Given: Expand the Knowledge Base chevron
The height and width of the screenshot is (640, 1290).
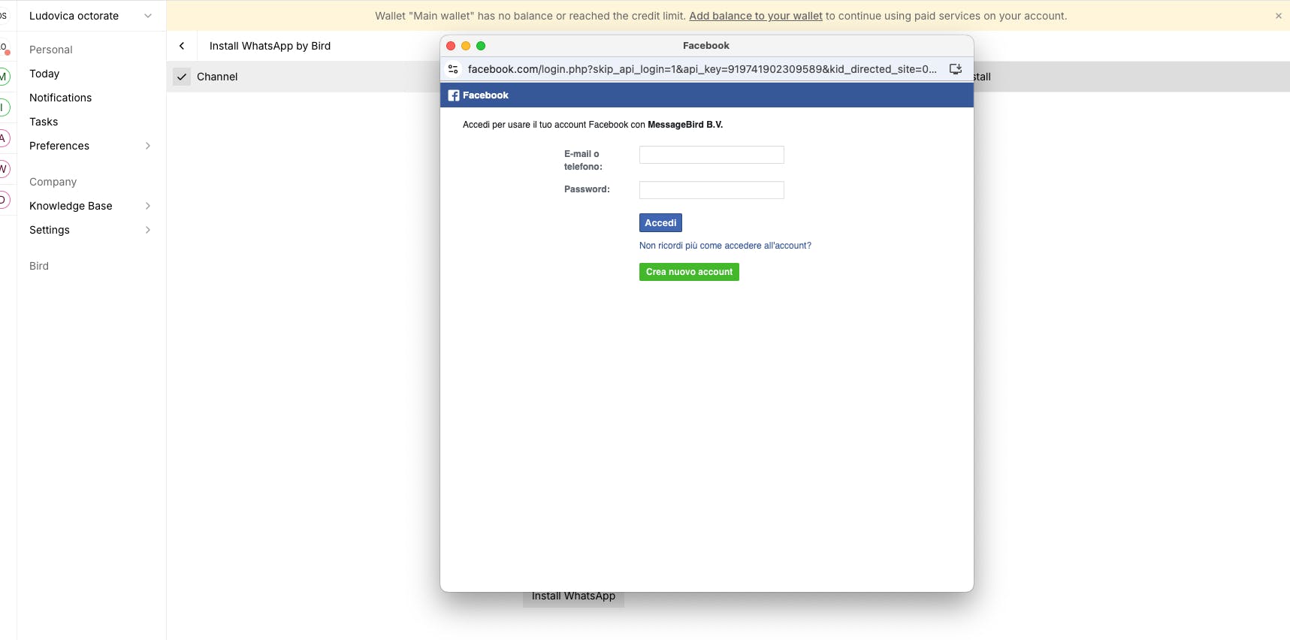Looking at the screenshot, I should [148, 206].
